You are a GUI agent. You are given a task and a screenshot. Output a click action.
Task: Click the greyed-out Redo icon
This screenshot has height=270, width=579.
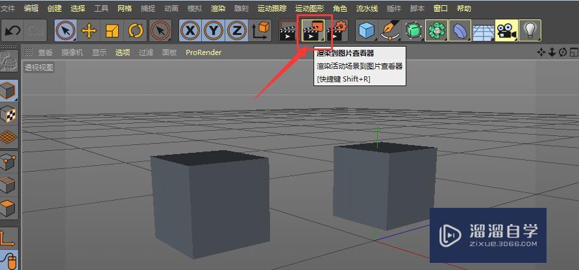[x=36, y=30]
